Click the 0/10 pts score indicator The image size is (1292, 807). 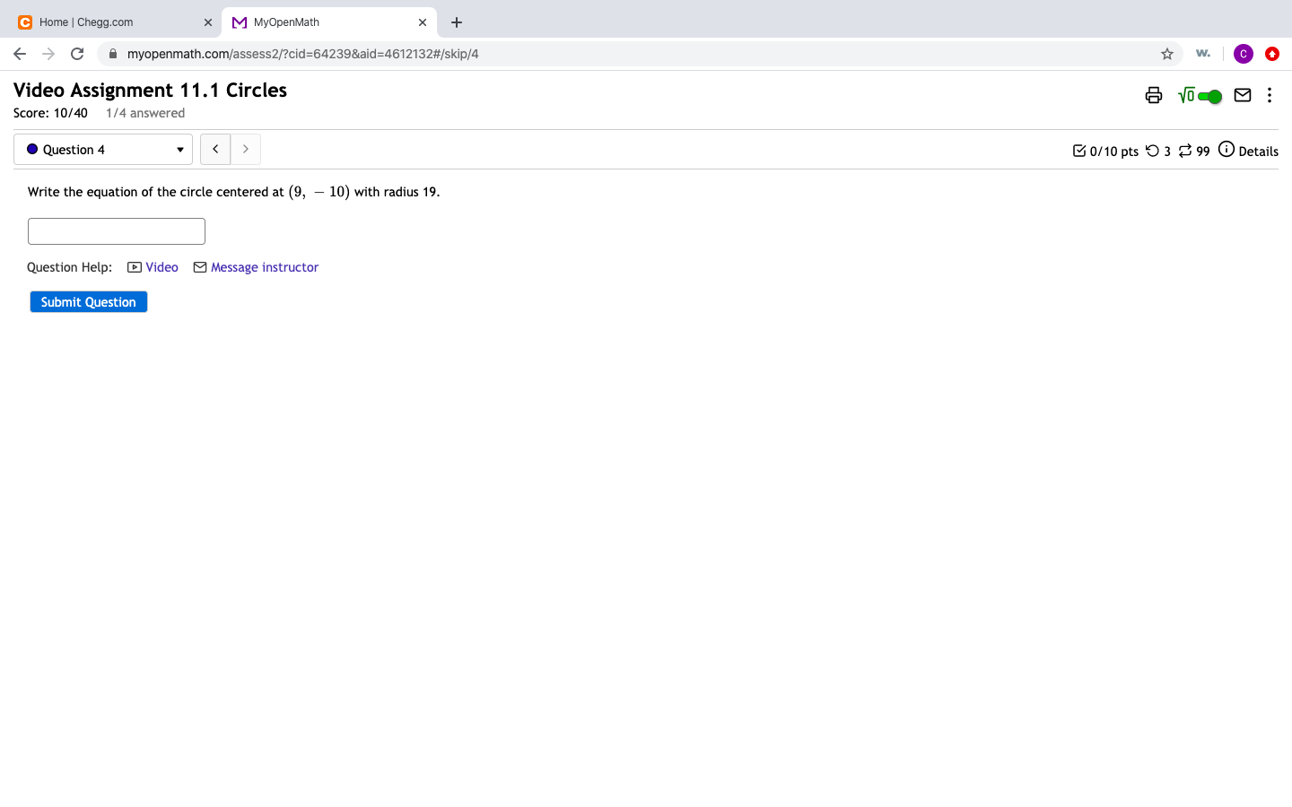1105,151
